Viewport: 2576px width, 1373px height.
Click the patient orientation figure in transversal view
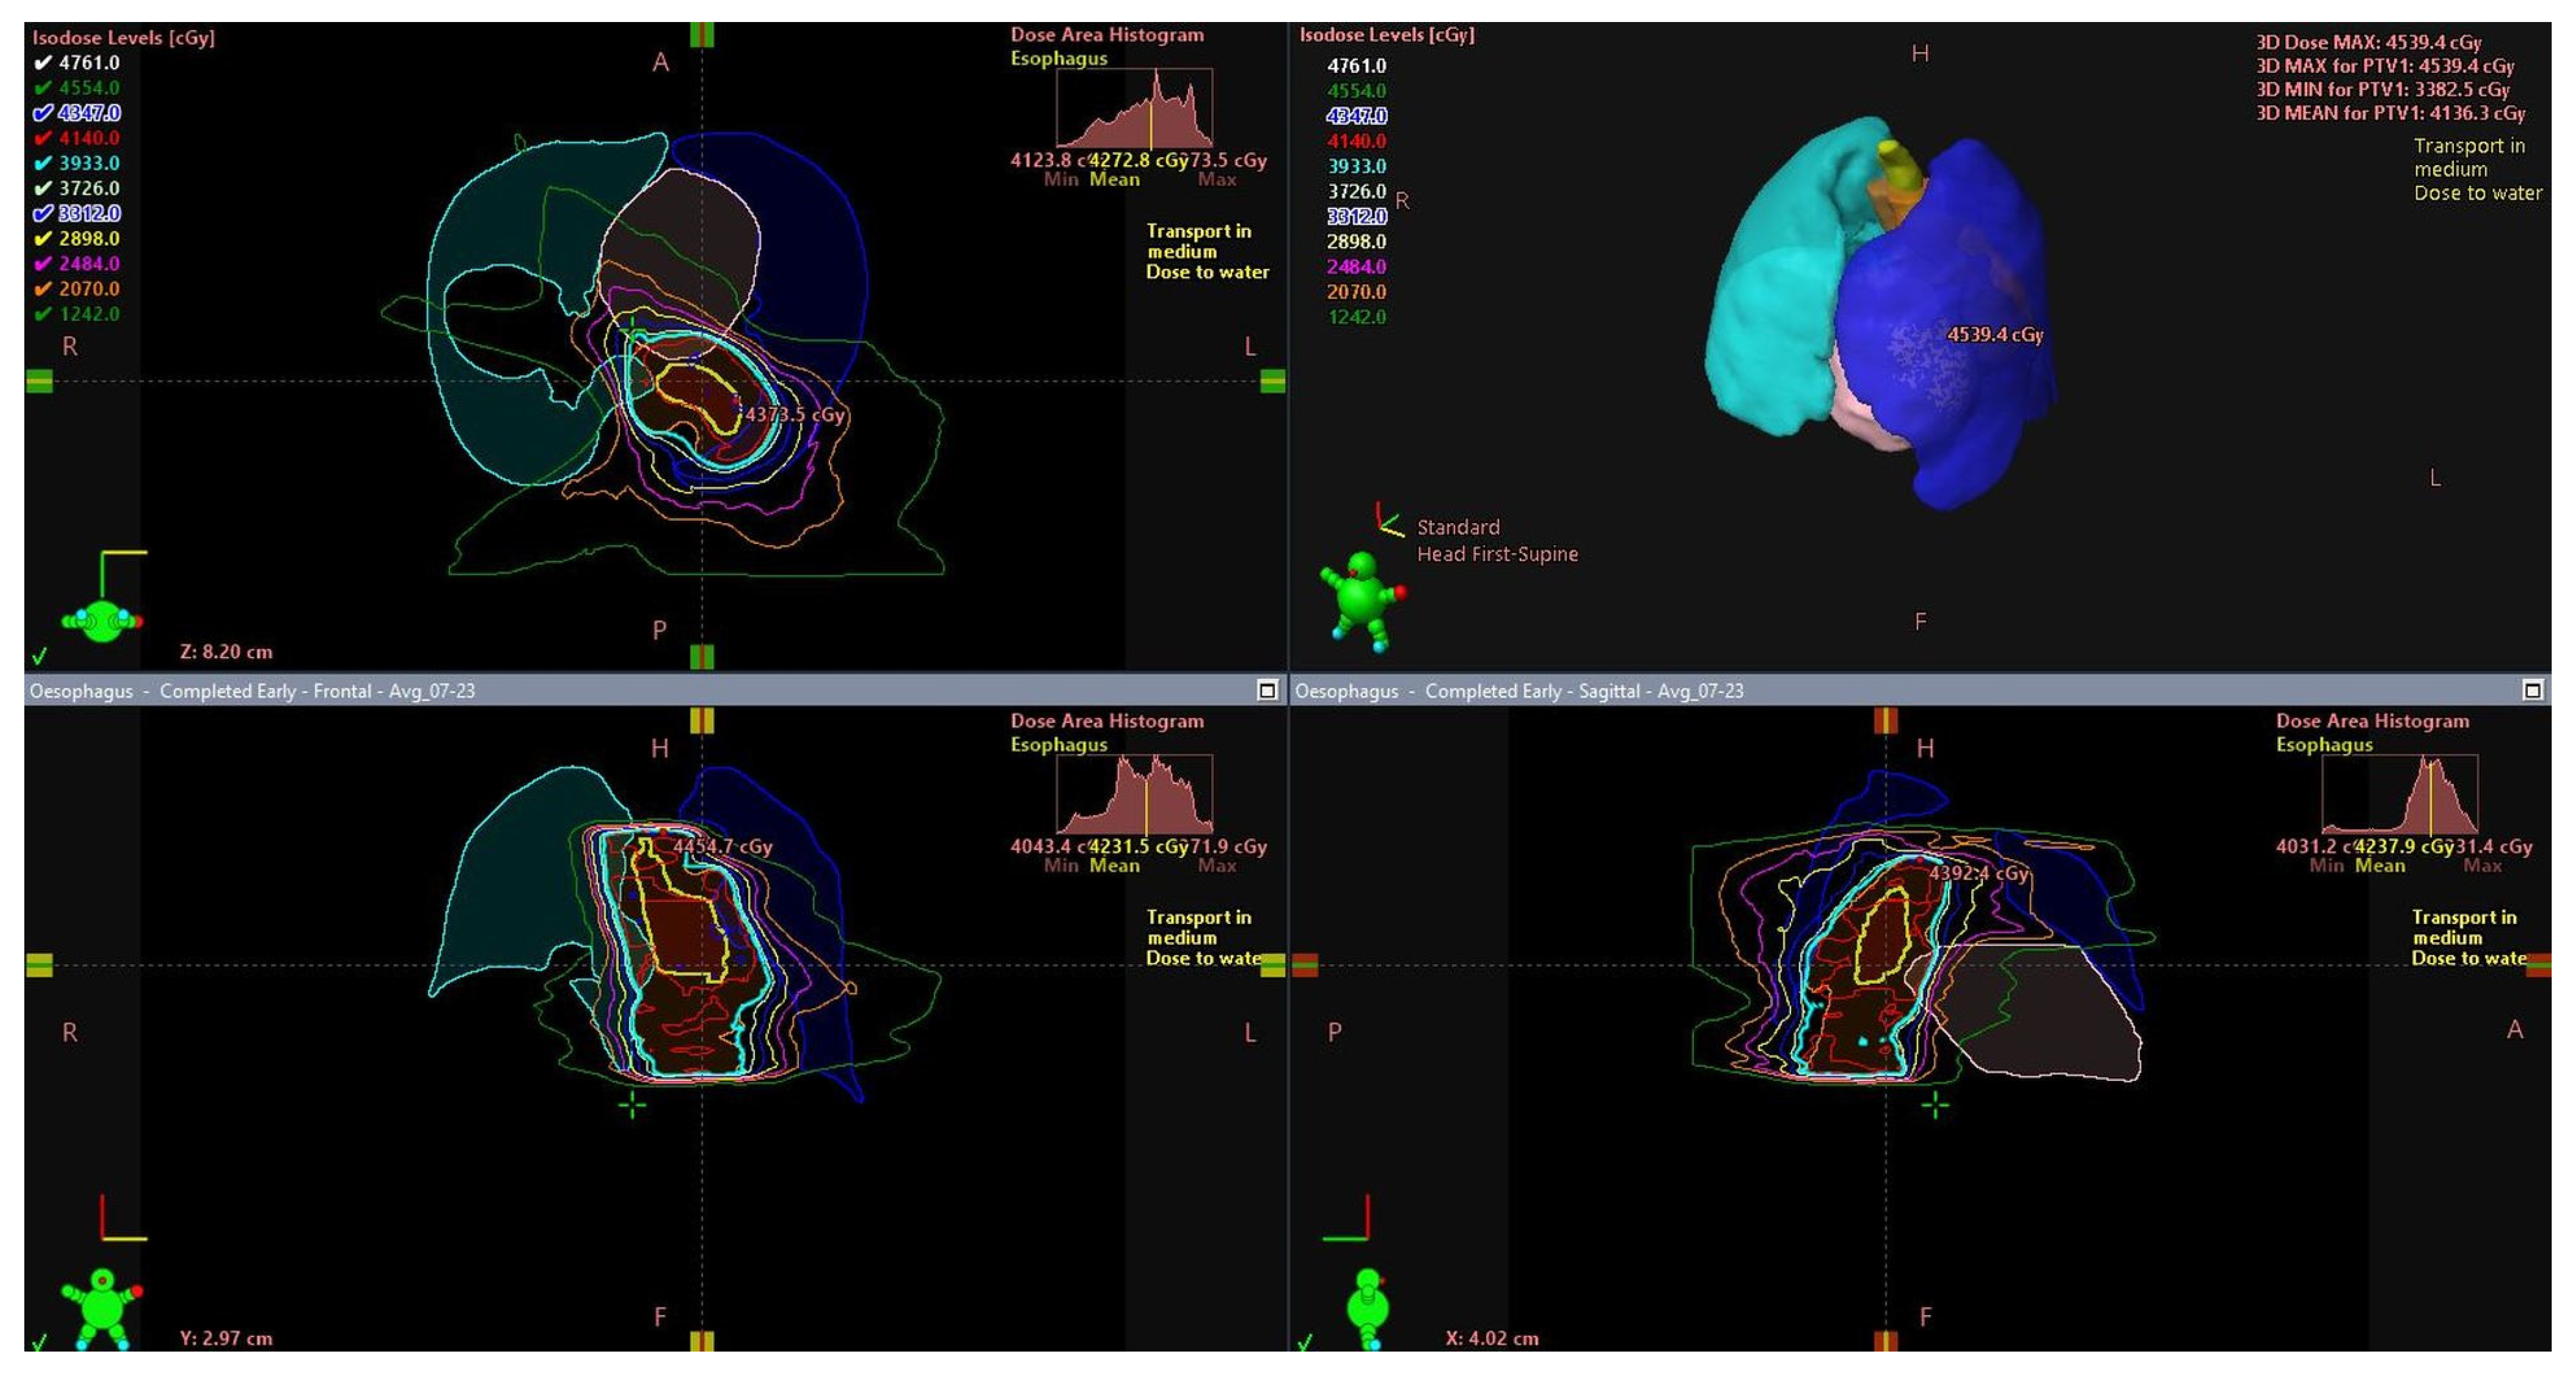click(x=102, y=619)
